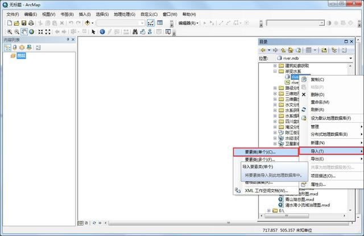The image size is (364, 236).
Task: Select 青山湖总图.mxd file
Action: coord(299,200)
